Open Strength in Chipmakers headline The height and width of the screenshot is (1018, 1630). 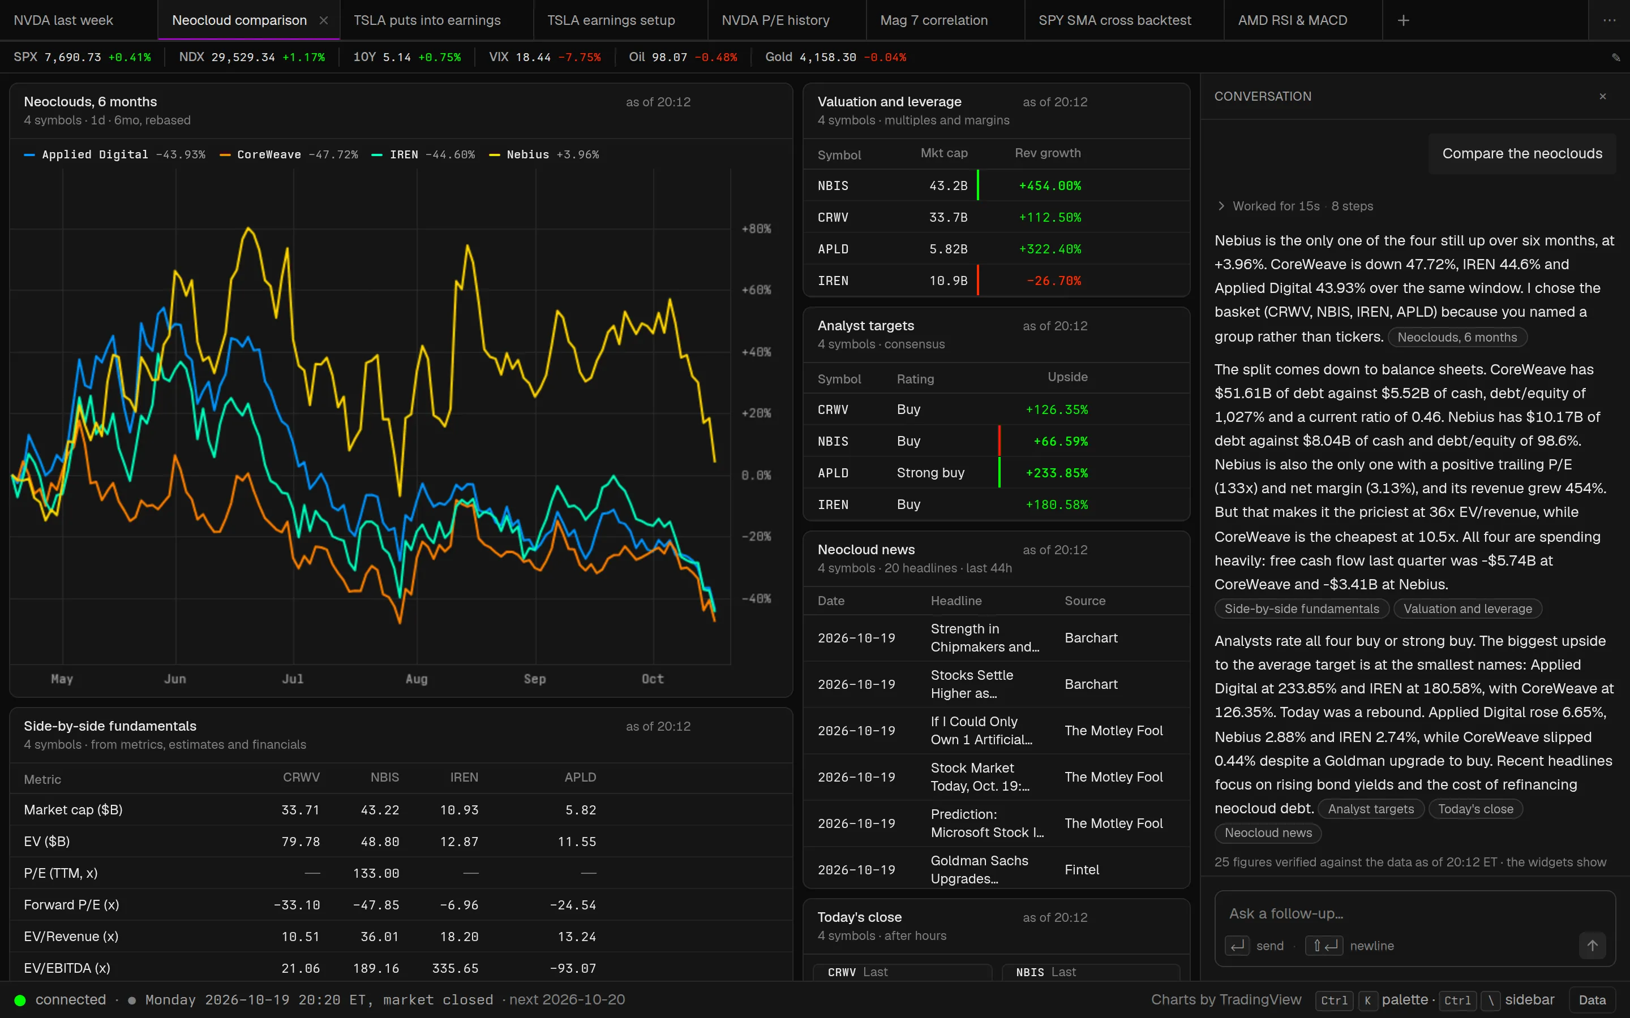[x=985, y=637]
